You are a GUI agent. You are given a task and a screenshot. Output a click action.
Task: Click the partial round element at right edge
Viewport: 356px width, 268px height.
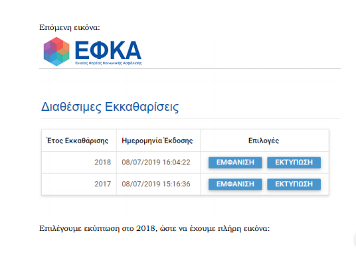(x=355, y=239)
